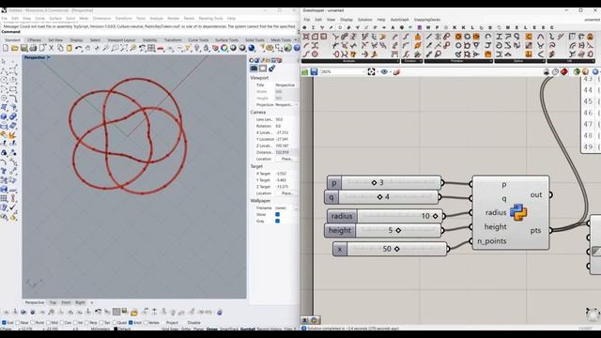Click the sketch brush icon in Grasshopper toolbar
Screen dimensions: 601x338
click(x=396, y=71)
